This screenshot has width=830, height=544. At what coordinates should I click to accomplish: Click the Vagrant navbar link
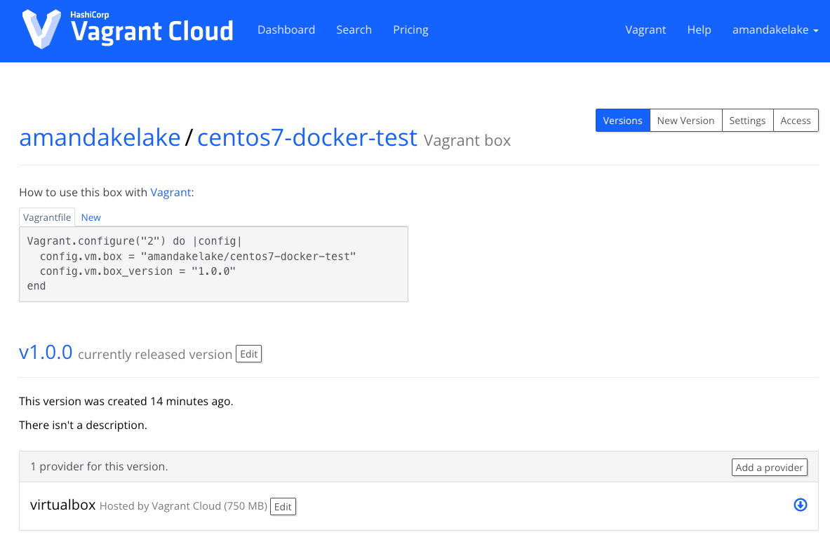645,30
